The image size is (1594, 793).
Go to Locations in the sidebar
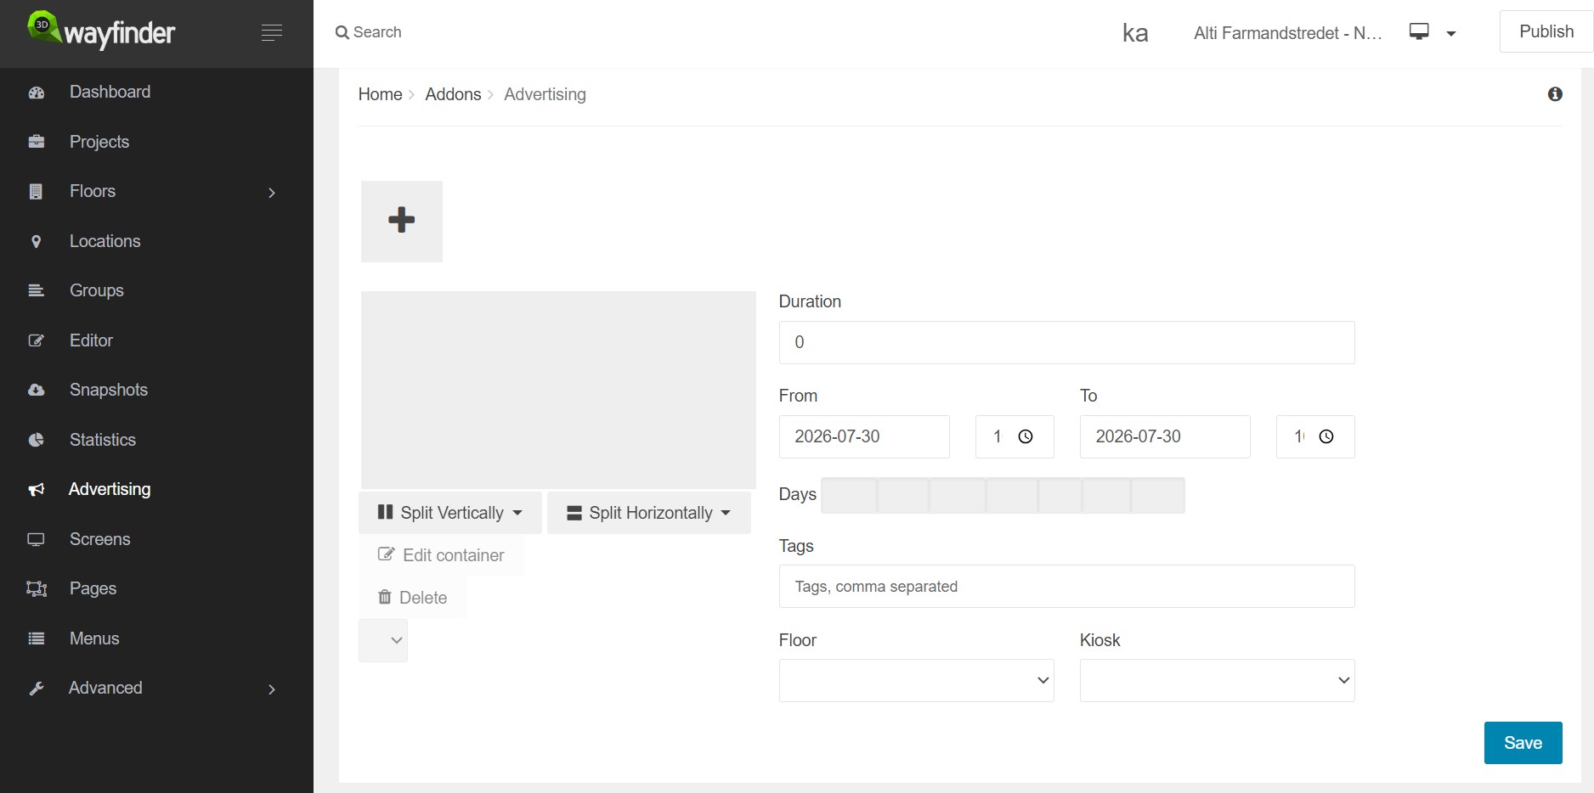(x=105, y=241)
